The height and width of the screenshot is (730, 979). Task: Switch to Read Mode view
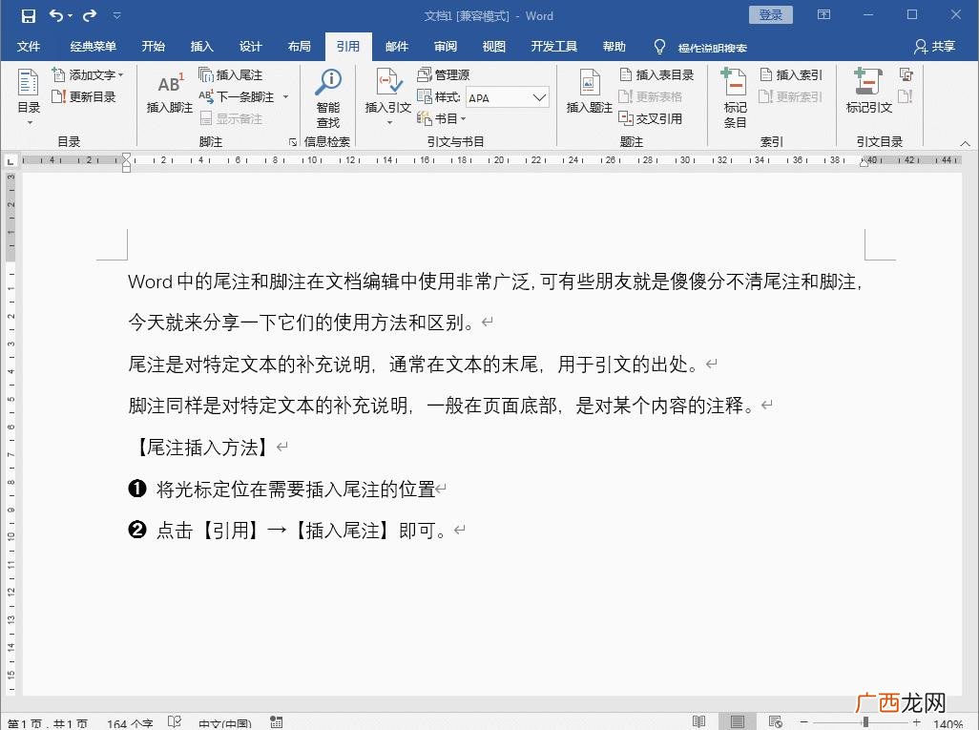(x=698, y=722)
